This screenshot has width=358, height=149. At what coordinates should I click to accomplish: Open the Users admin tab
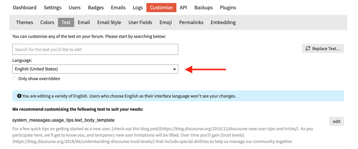75,8
